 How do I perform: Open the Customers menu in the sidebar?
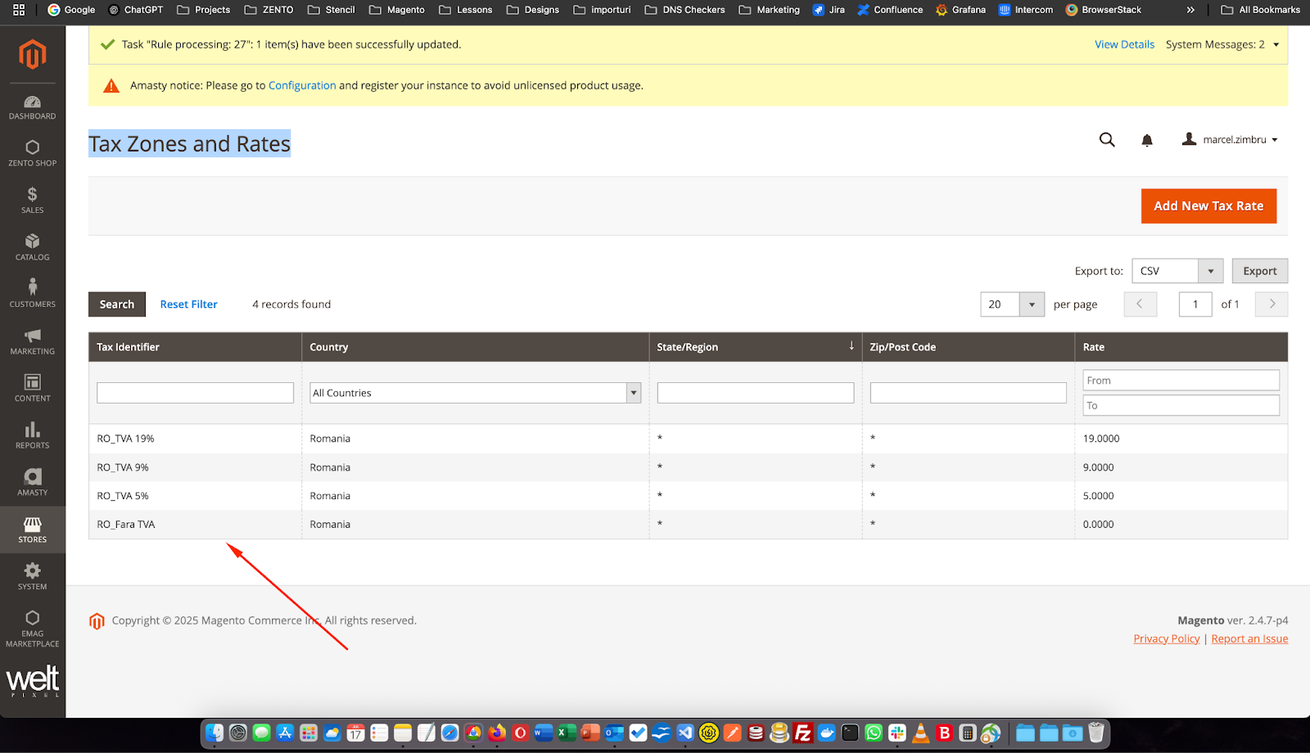pyautogui.click(x=33, y=294)
